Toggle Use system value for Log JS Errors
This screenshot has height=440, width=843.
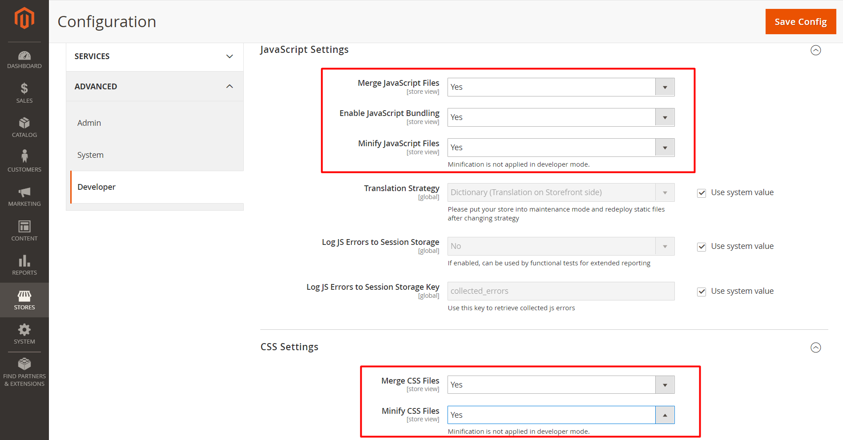701,247
